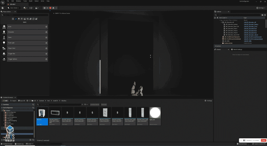The height and width of the screenshot is (146, 267).
Task: Advance a single frame in play session
Action: pos(48,8)
